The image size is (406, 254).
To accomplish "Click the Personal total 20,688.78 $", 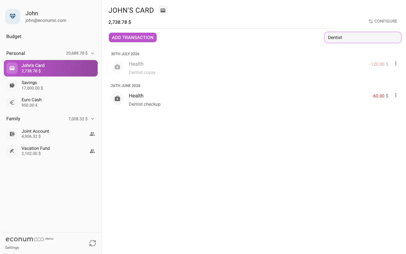I will tap(77, 53).
